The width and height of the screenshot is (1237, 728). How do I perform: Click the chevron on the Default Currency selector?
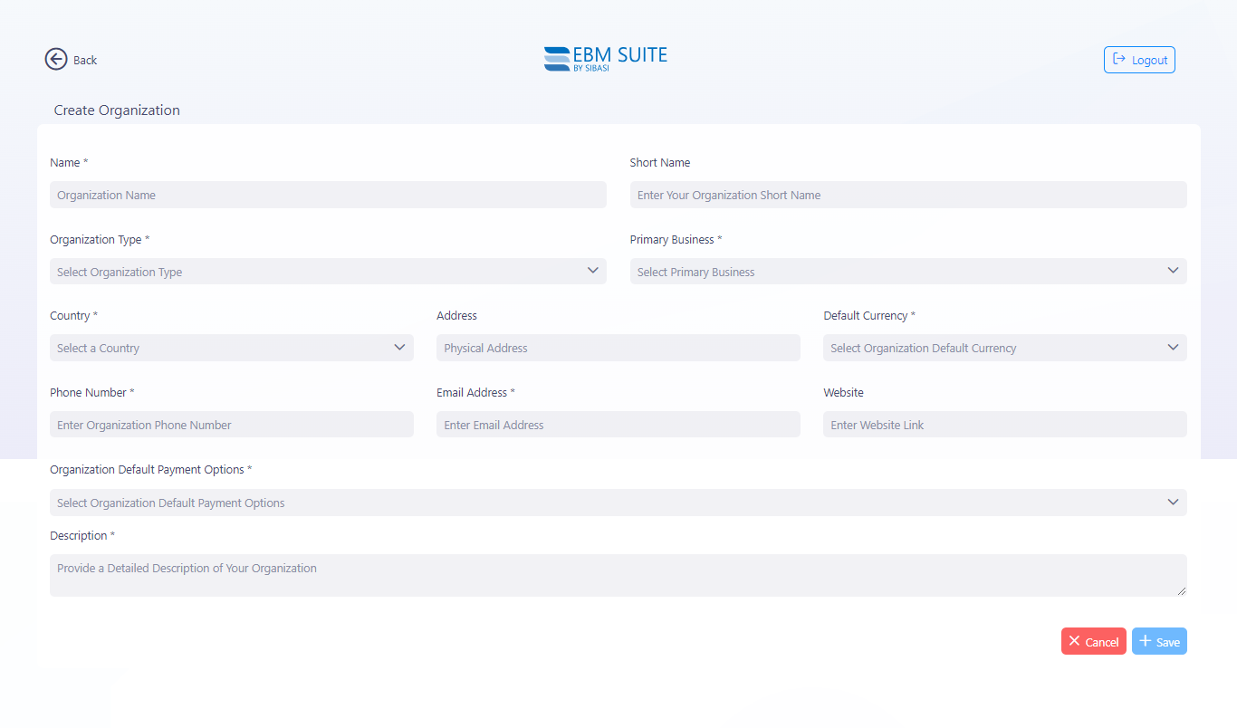pyautogui.click(x=1173, y=347)
